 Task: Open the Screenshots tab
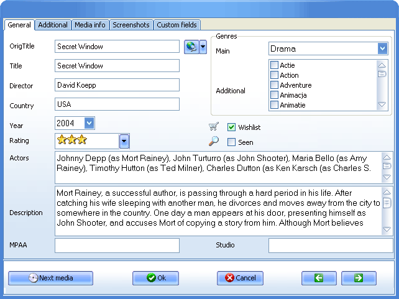pos(131,25)
